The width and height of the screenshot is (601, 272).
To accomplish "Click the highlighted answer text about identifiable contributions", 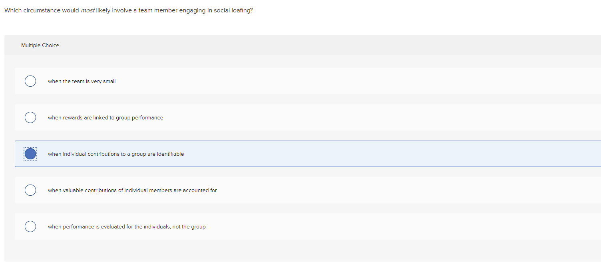I will pyautogui.click(x=116, y=154).
